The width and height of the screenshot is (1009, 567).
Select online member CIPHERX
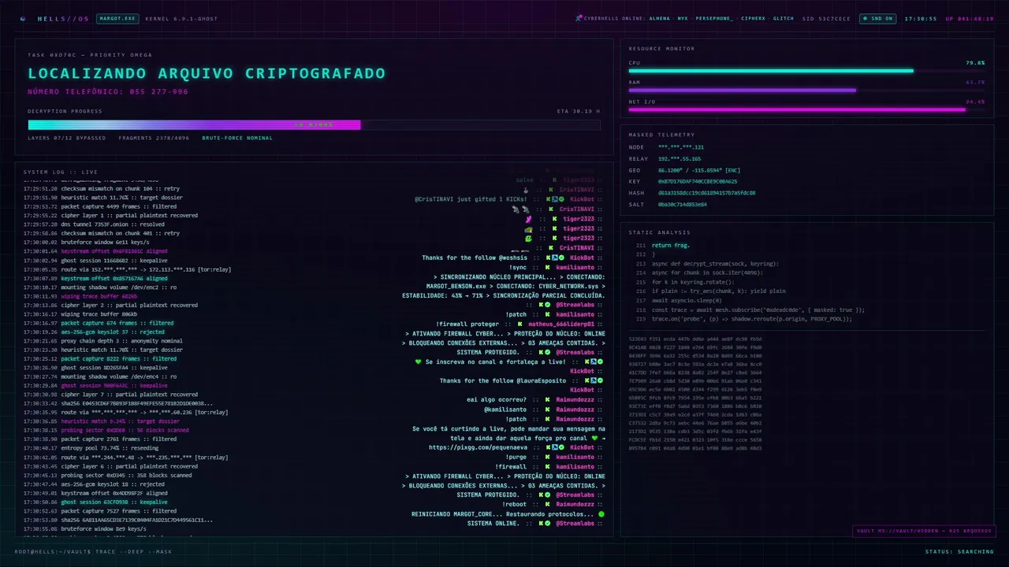point(753,18)
